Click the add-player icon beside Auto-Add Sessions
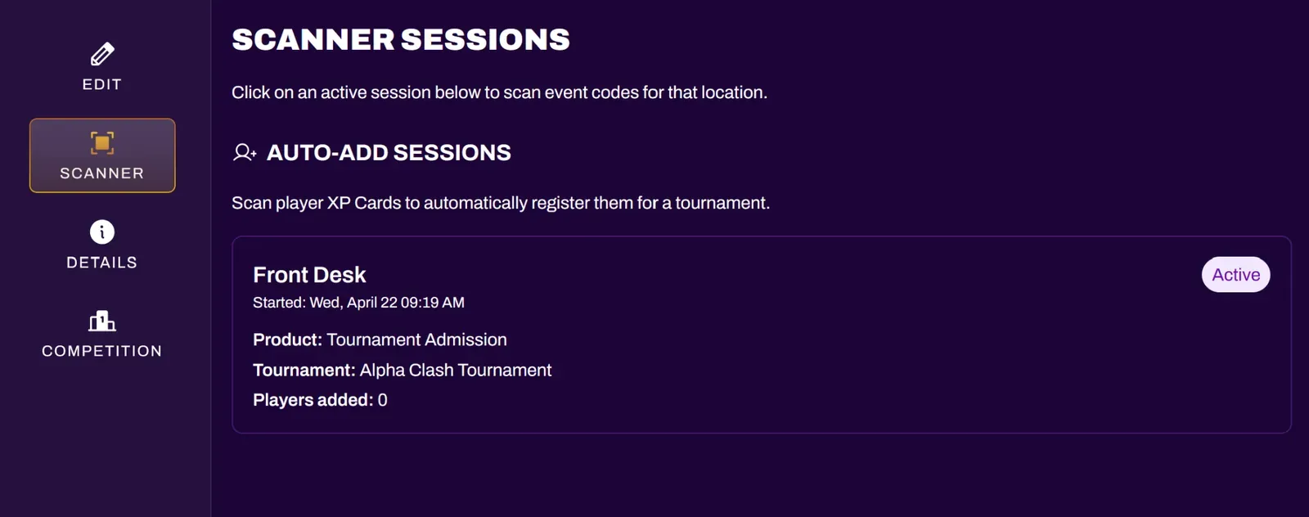Screen dimensions: 1309x517 pos(245,153)
